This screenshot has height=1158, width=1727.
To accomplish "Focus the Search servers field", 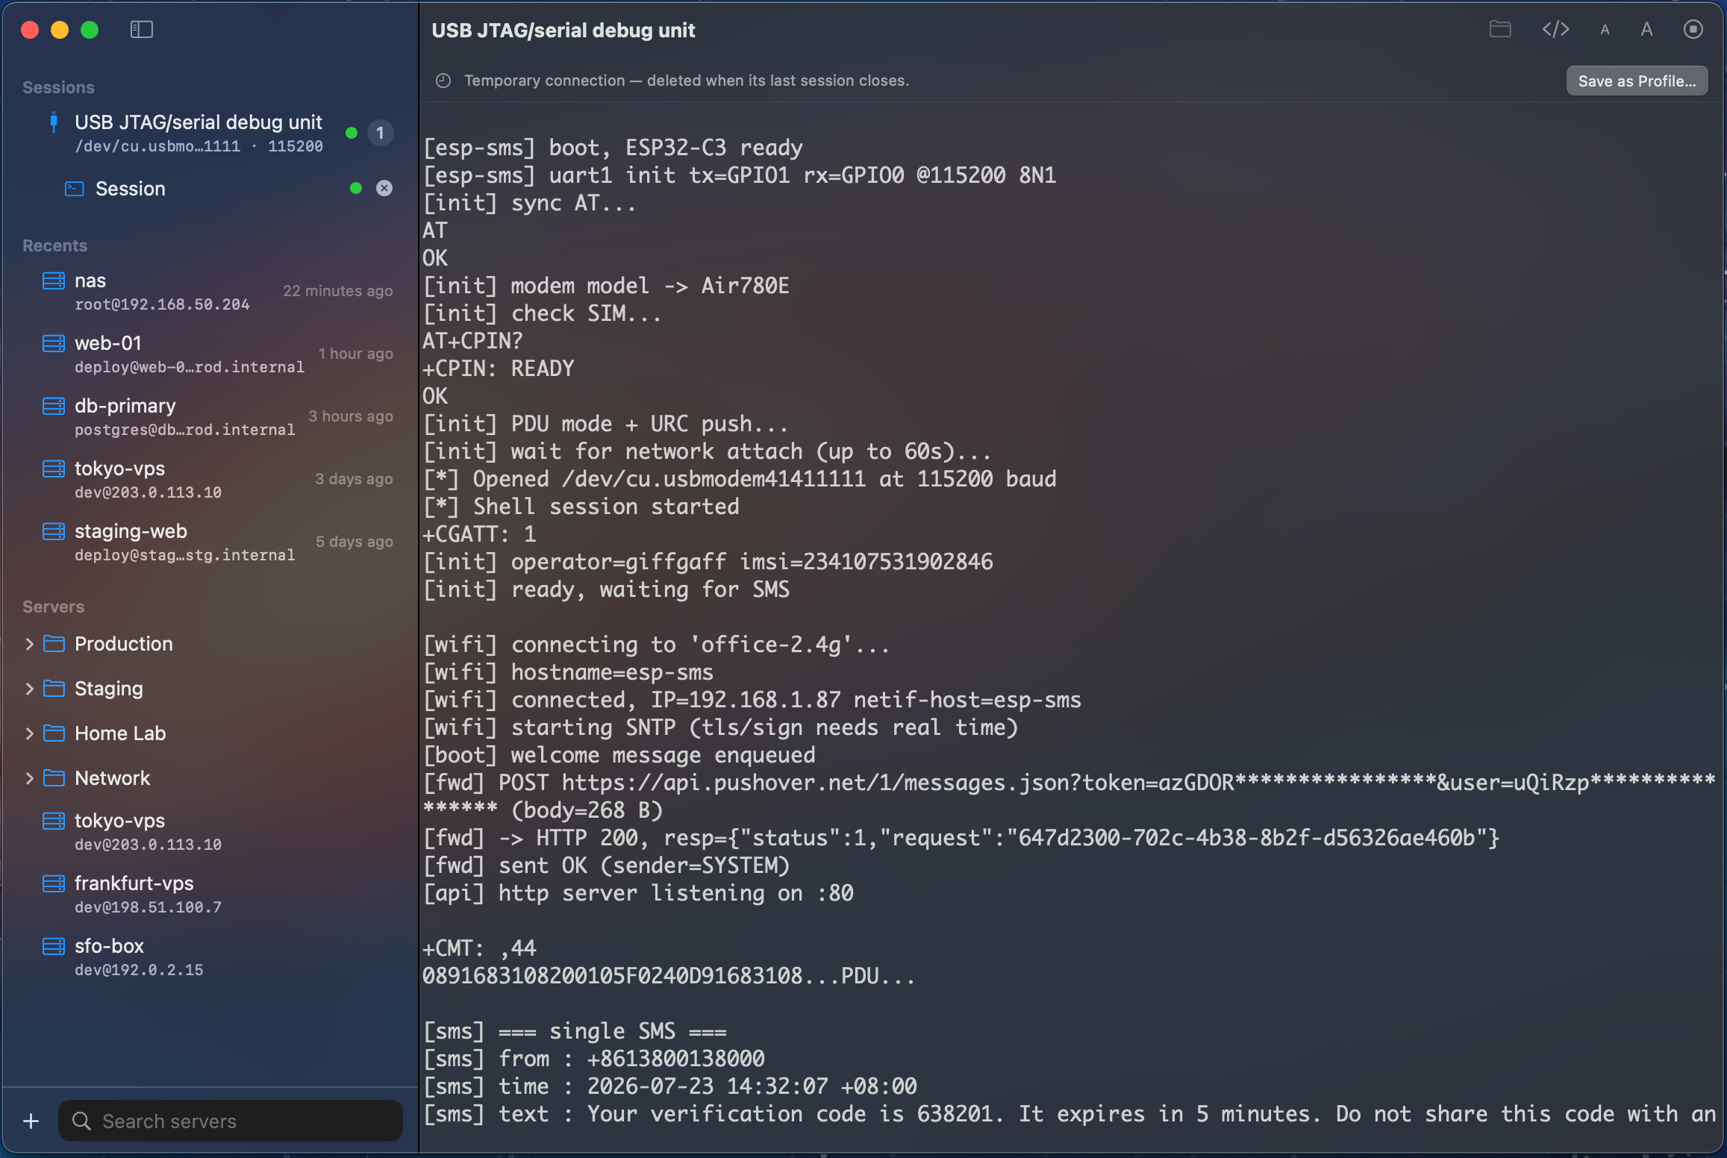I will [231, 1121].
